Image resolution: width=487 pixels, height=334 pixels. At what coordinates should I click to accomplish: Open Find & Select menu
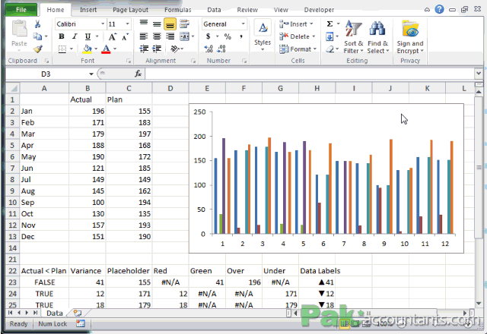pos(377,36)
